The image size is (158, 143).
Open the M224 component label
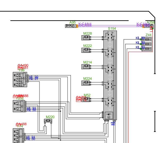click(87, 79)
